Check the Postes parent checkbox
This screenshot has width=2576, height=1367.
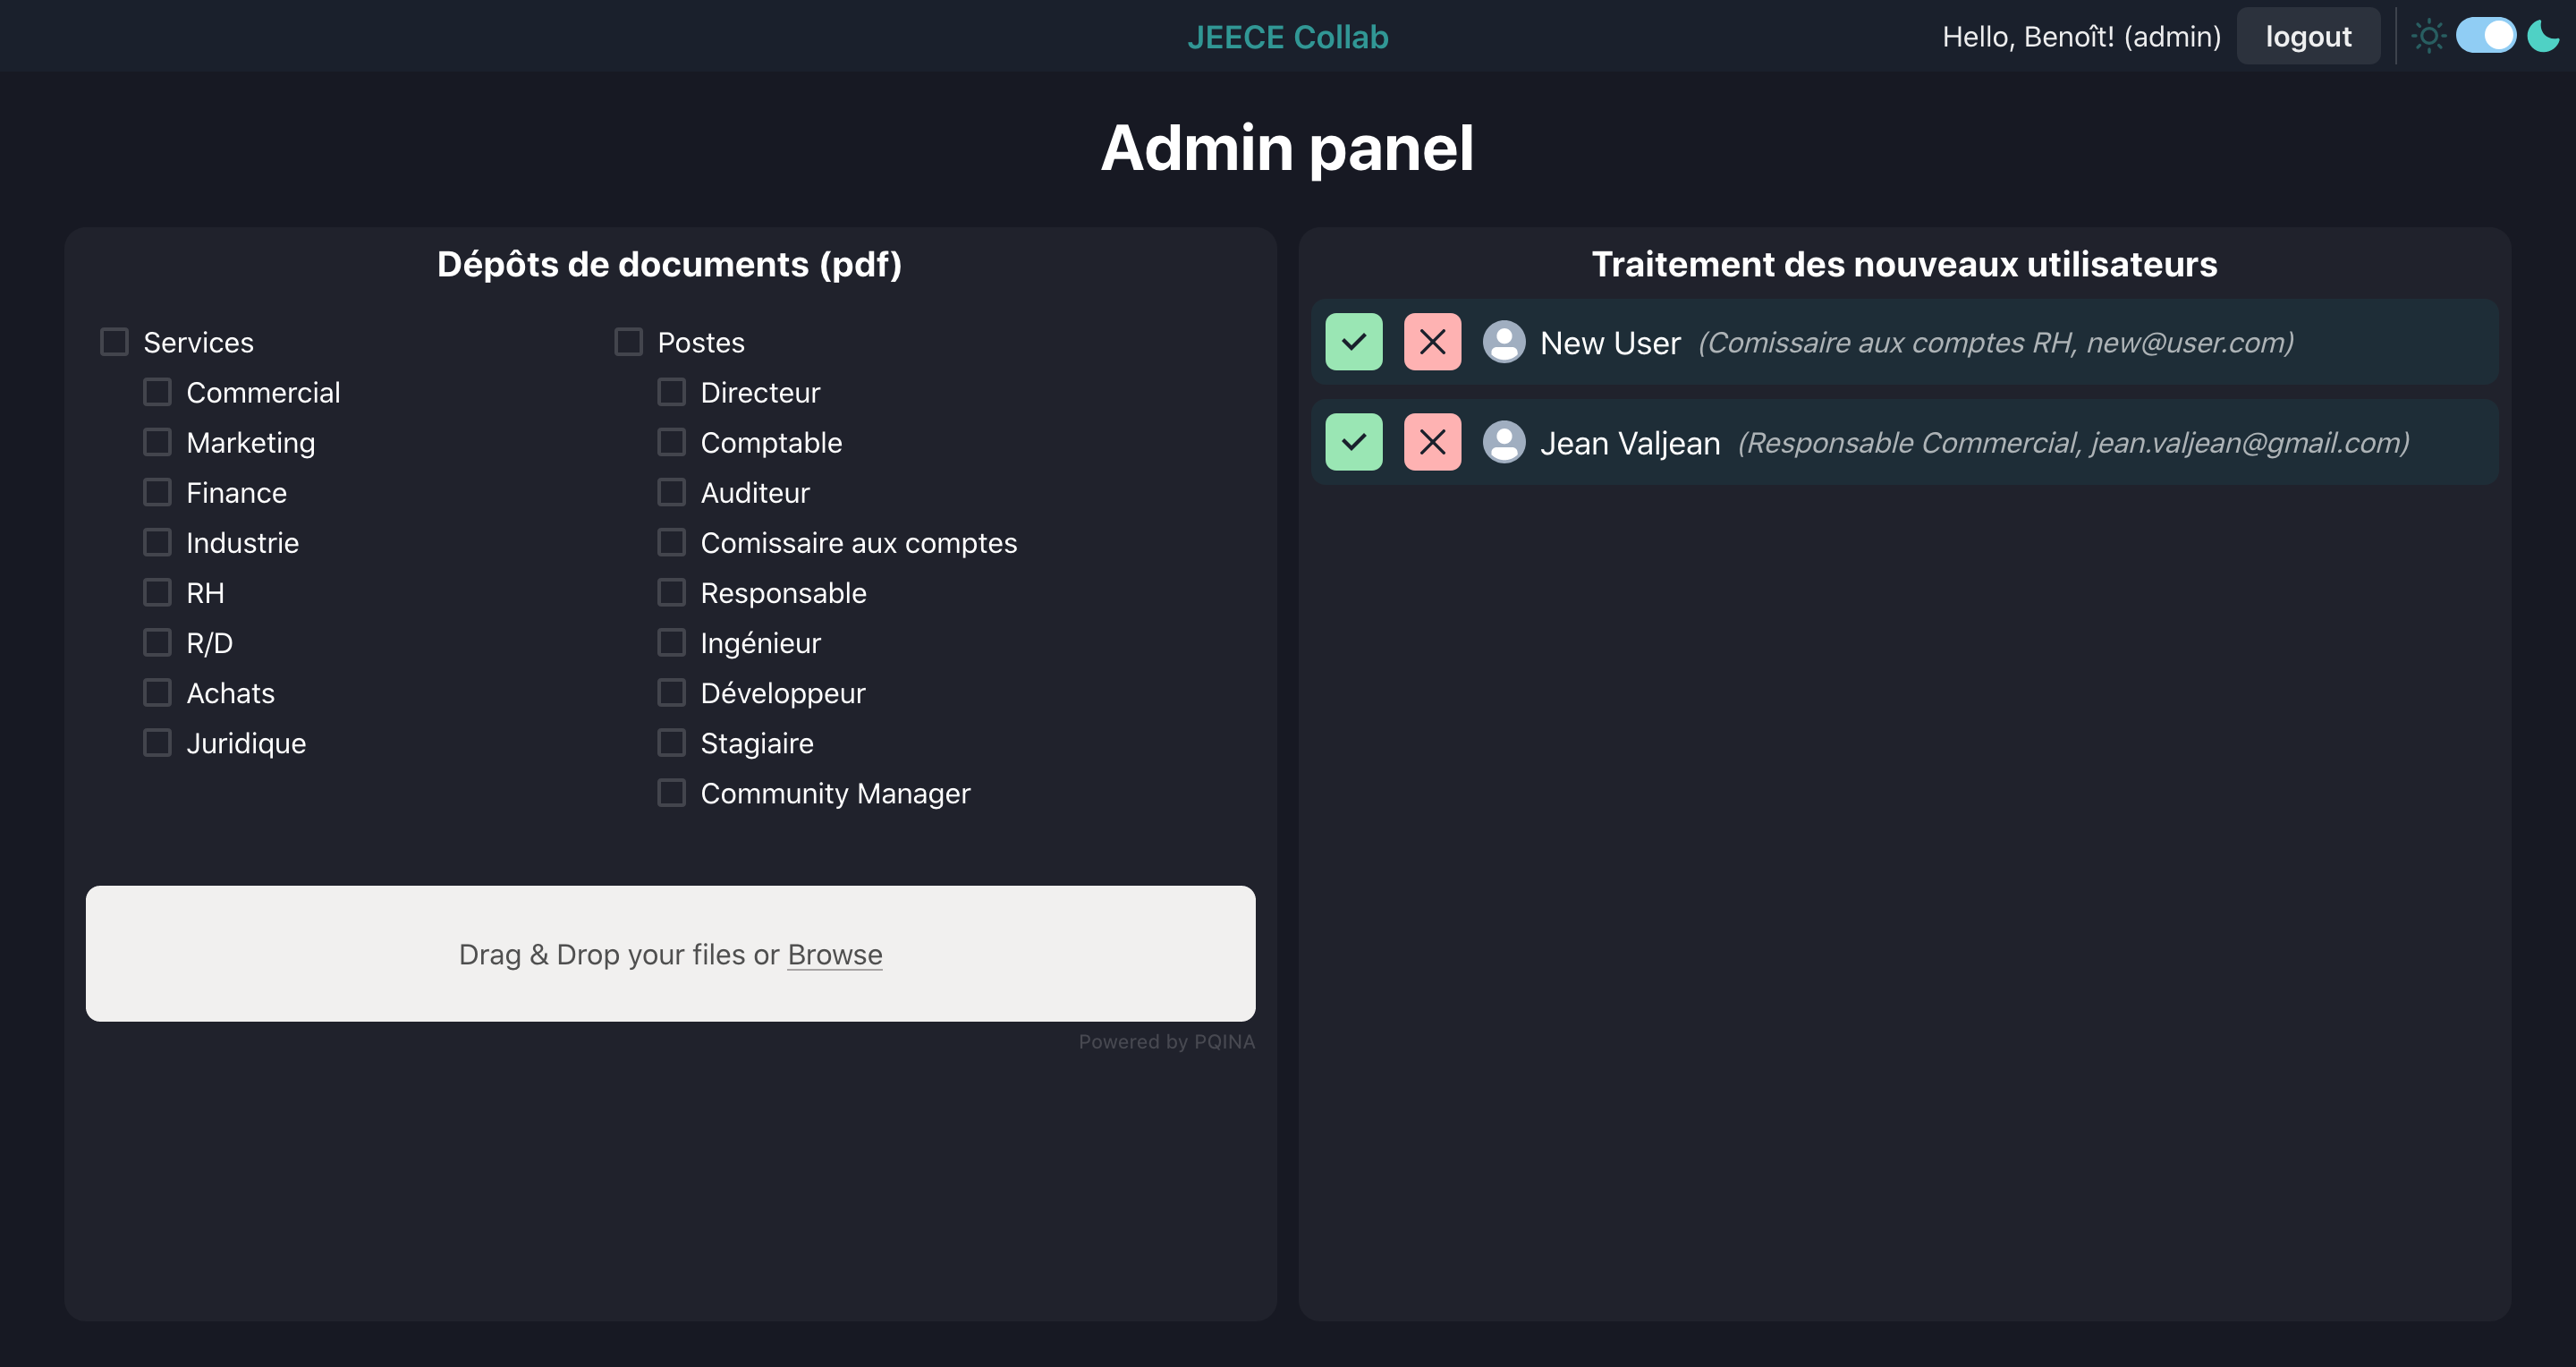coord(628,342)
